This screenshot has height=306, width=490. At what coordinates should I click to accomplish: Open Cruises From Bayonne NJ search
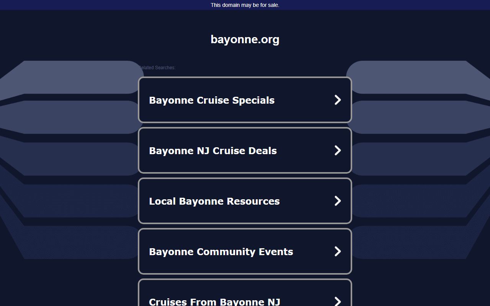214,301
